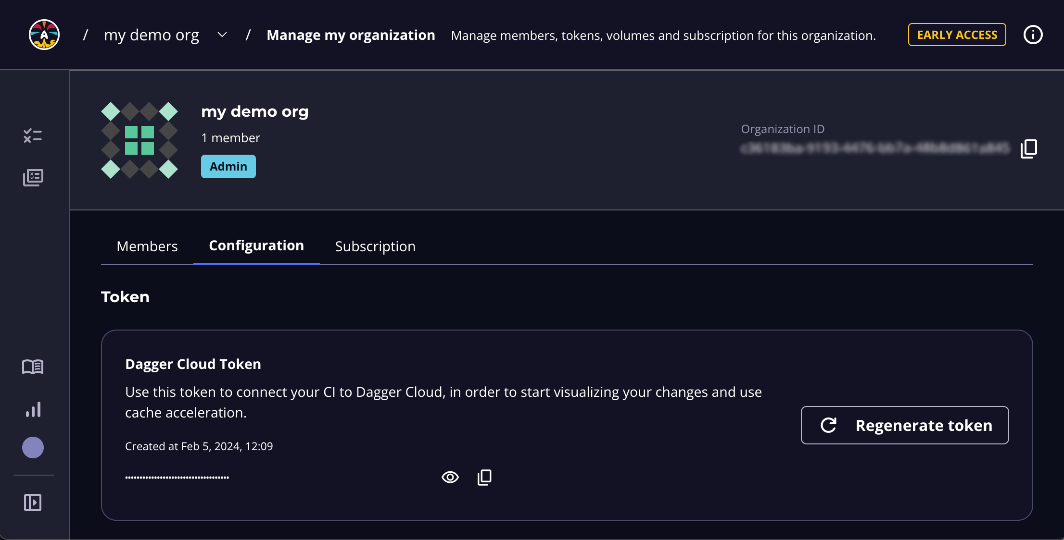Screen dimensions: 1064x540
Task: Click the sidebar panel toggle icon
Action: [33, 502]
